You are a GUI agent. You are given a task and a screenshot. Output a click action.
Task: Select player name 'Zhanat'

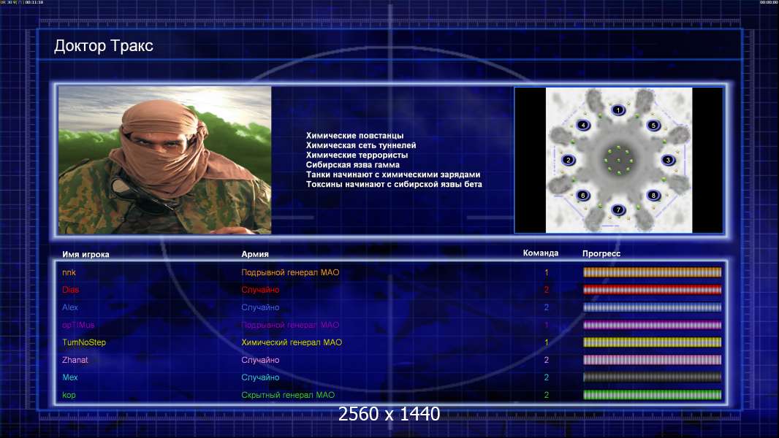[75, 360]
